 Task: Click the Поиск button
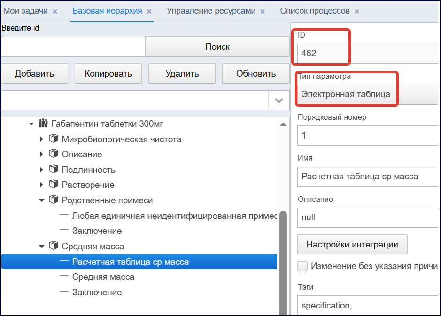[x=217, y=46]
